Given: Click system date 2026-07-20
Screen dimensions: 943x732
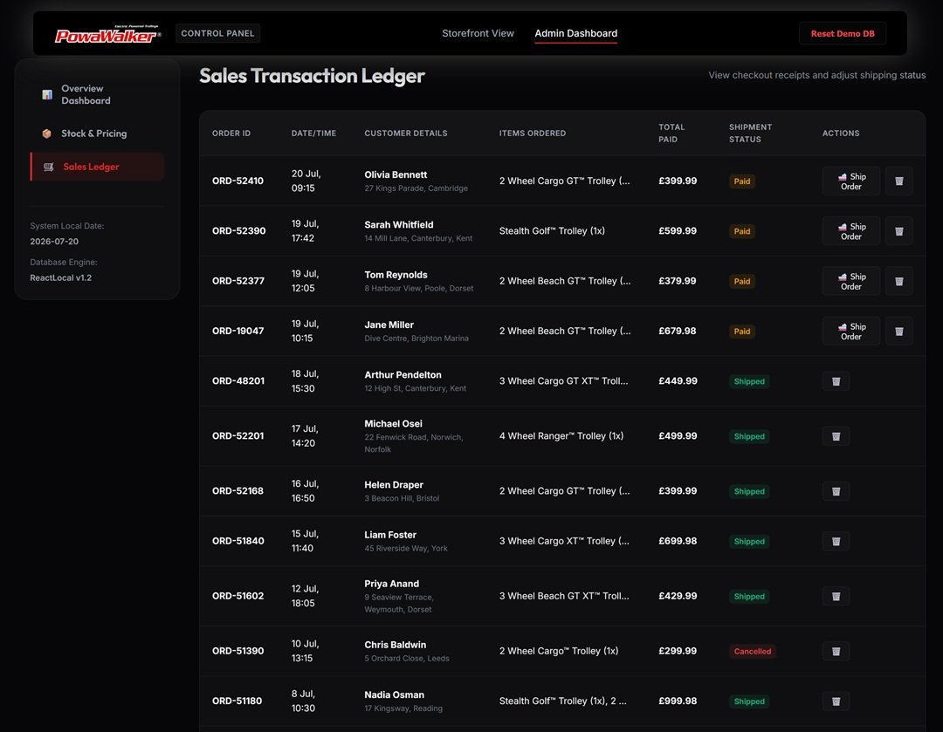Looking at the screenshot, I should [54, 241].
